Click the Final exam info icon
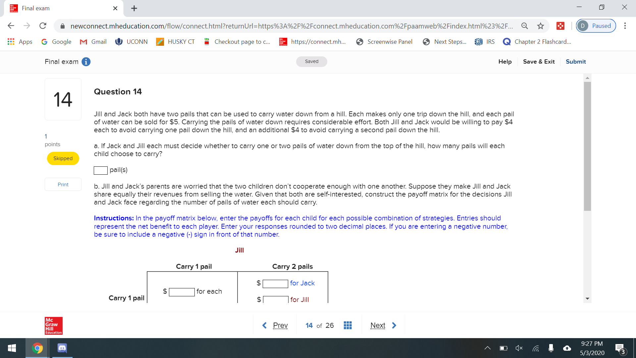Viewport: 636px width, 358px height. (x=86, y=62)
